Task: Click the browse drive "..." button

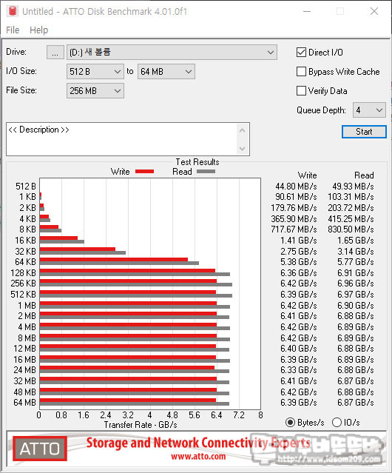Action: click(55, 53)
